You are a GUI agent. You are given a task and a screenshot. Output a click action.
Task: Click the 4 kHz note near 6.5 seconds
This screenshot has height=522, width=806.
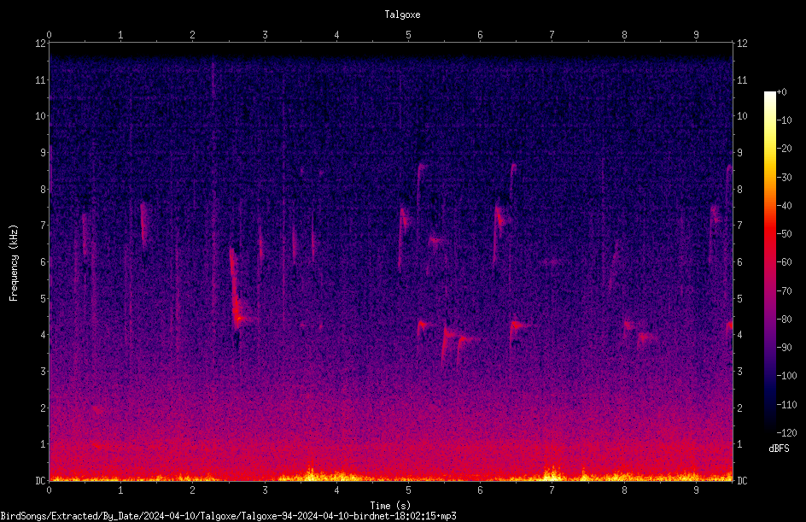coord(519,326)
